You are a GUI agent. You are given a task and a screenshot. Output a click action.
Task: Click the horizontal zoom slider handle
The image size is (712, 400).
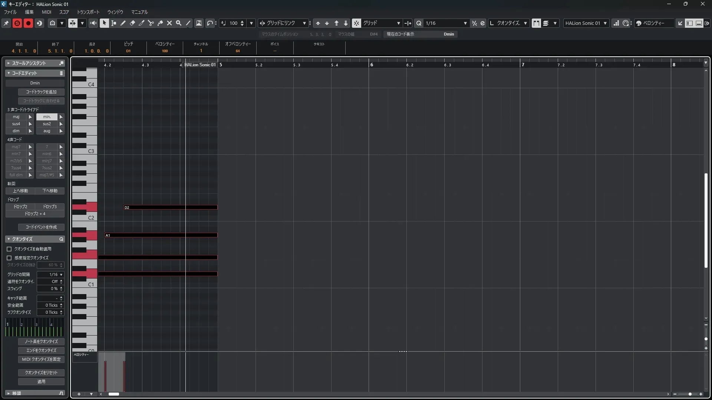click(690, 394)
